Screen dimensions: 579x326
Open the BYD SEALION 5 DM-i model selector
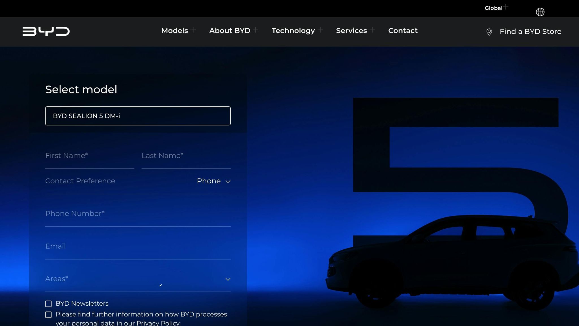138,116
